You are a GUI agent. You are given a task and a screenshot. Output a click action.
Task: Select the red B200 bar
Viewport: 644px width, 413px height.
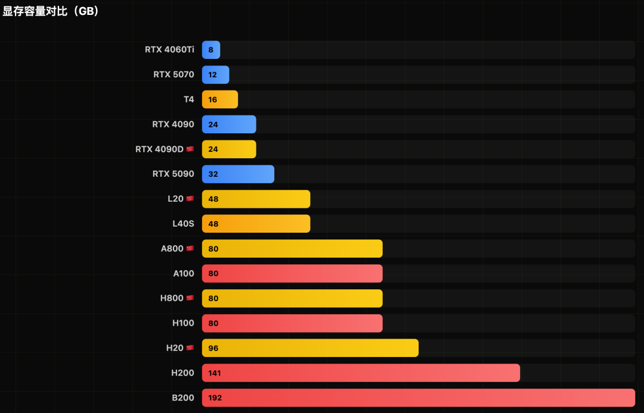418,398
